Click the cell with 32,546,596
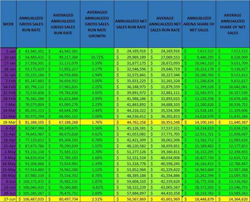Screen dimensions: 250x202 pos(131,69)
